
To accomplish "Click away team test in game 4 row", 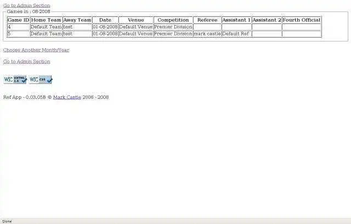I will click(77, 27).
